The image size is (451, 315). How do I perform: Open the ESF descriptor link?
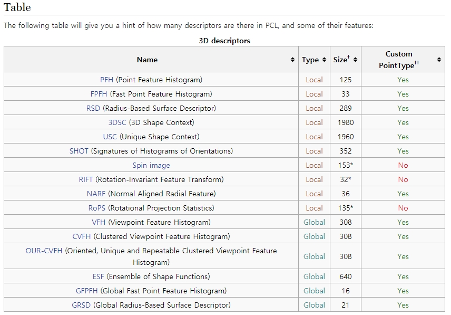pyautogui.click(x=99, y=277)
